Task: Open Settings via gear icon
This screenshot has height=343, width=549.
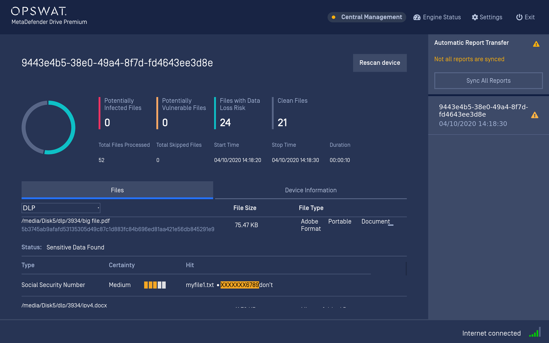Action: tap(475, 17)
